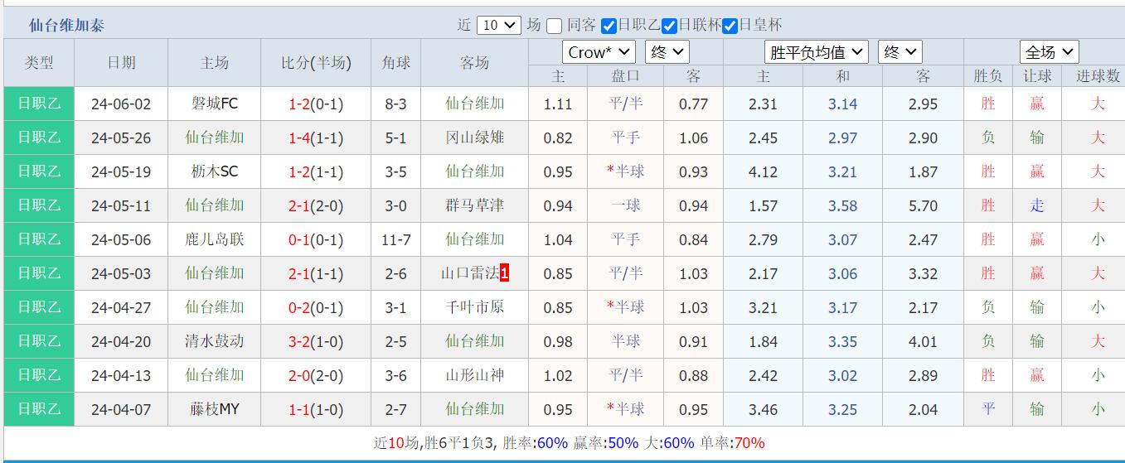Viewport: 1125px width, 463px height.
Task: Open the 全场 full-time dropdown
Action: point(1049,52)
